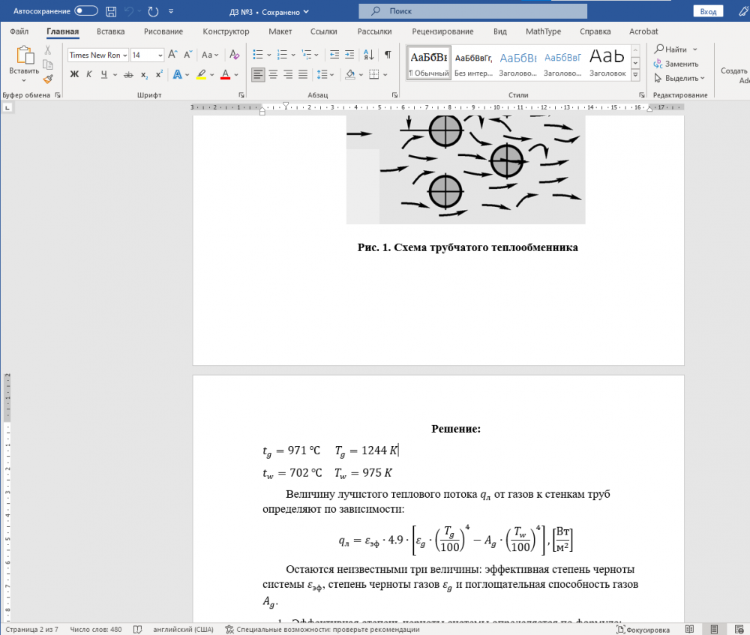The image size is (750, 635).
Task: Click the Copy icon
Action: click(x=48, y=64)
